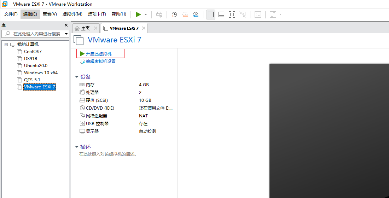Click the green power-on toolbar button
The height and width of the screenshot is (198, 389).
pyautogui.click(x=138, y=14)
